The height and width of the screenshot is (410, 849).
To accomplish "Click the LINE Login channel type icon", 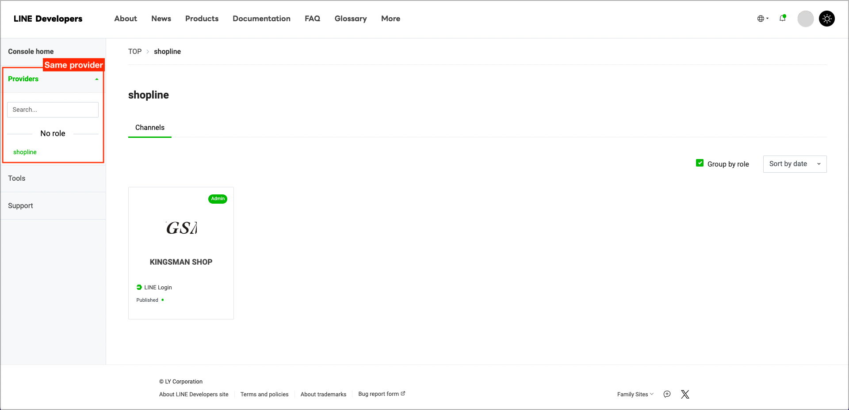I will (x=139, y=287).
